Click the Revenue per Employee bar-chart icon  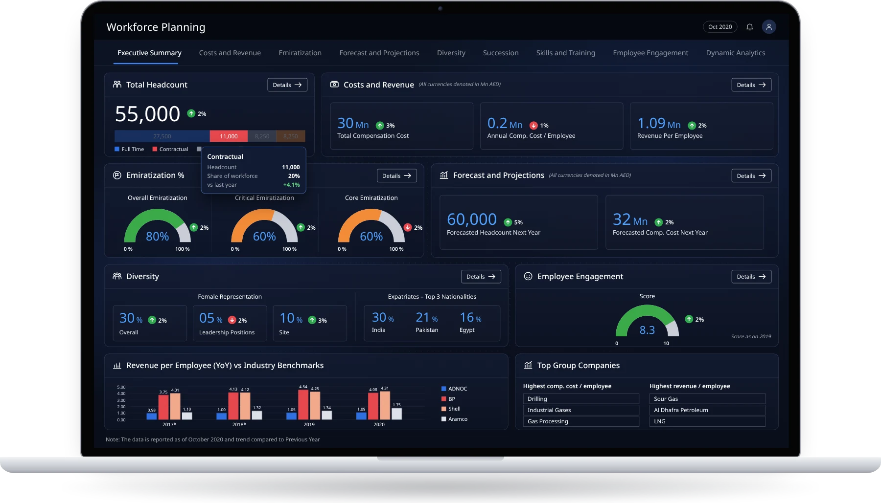pyautogui.click(x=117, y=366)
